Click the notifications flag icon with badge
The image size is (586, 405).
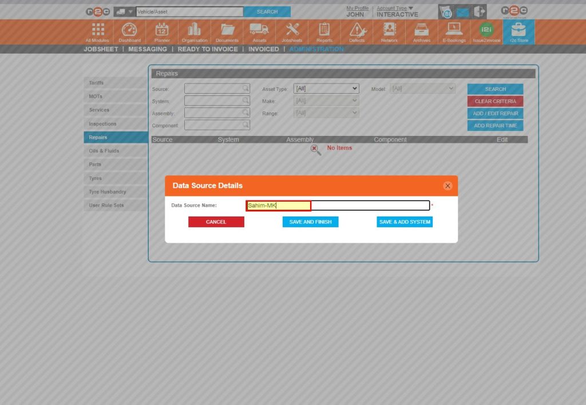(x=446, y=12)
